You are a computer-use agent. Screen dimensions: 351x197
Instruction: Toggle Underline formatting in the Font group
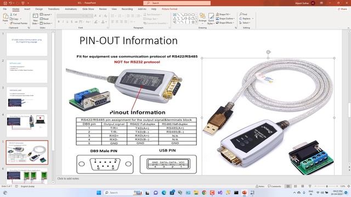point(67,22)
